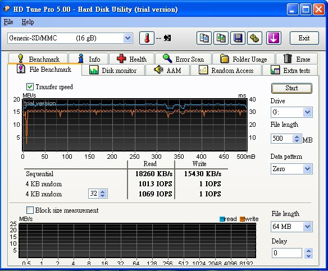Click the Folder Usage folder icon

[225, 59]
